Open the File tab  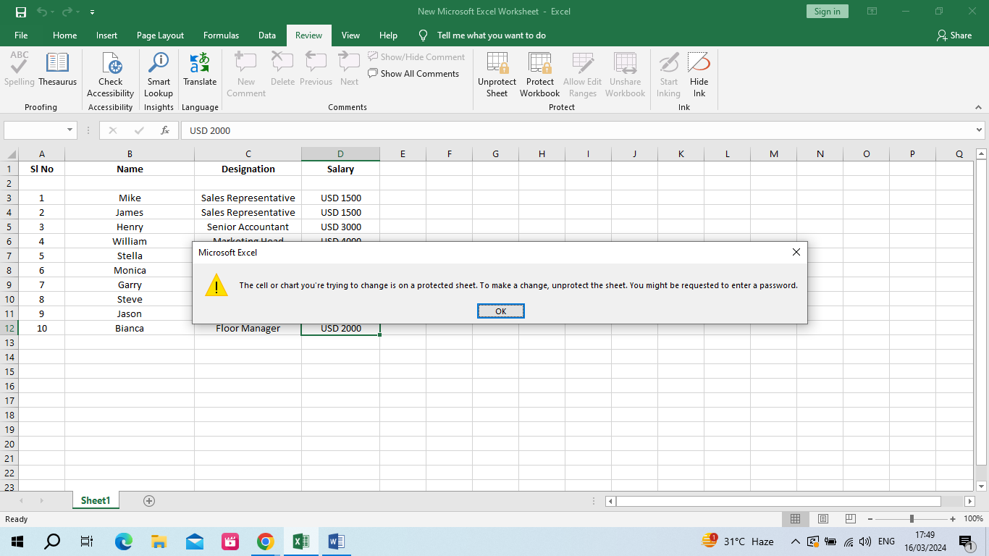(21, 35)
